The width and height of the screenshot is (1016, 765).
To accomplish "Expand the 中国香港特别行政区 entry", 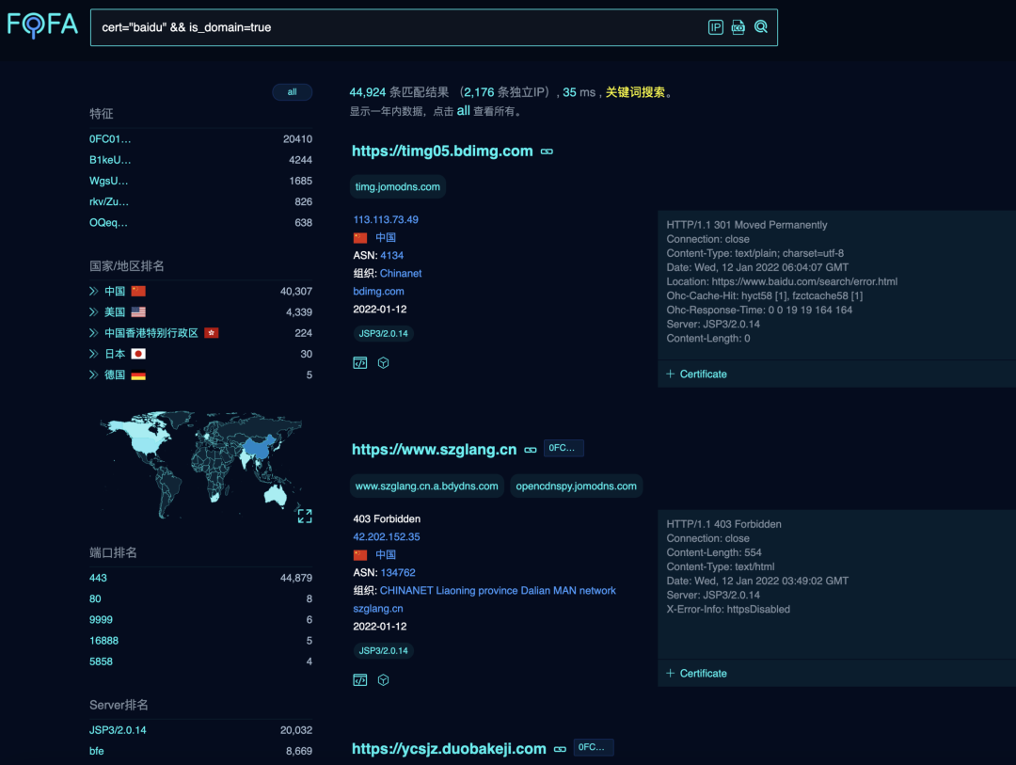I will coord(93,332).
